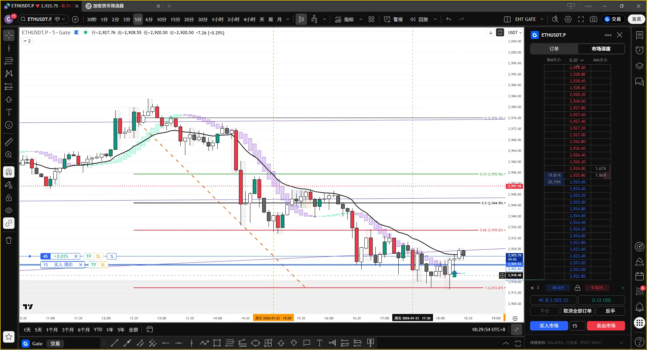This screenshot has width=647, height=350.
Task: Pick the rectangle drawing tool in bottom toolbar
Action: (217, 343)
